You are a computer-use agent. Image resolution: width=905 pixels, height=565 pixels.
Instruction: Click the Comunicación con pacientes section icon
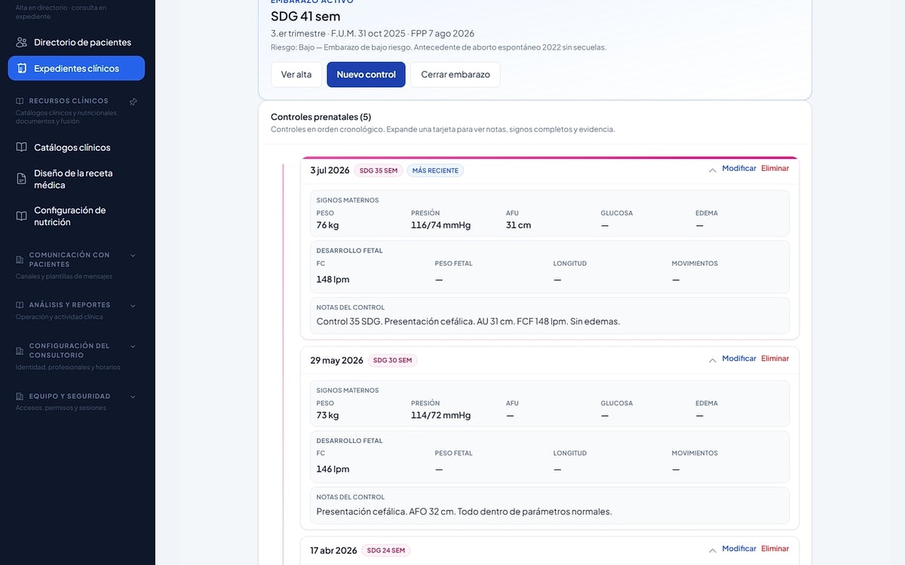coord(20,260)
